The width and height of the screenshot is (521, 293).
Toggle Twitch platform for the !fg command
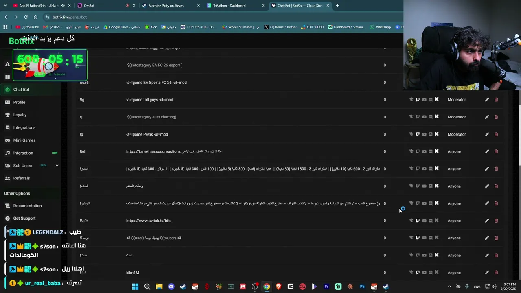pos(418,100)
